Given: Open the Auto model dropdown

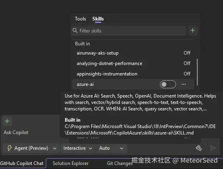Looking at the screenshot, I should pos(111,148).
